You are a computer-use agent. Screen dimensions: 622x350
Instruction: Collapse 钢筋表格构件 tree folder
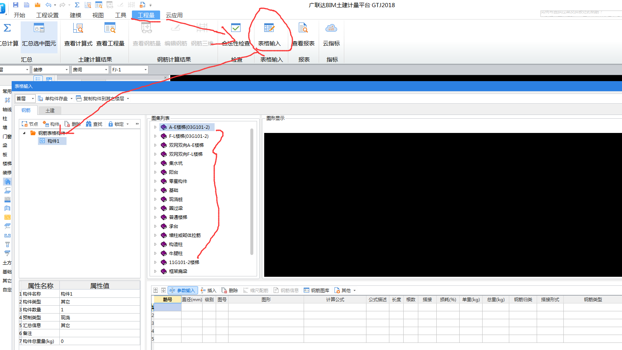pos(24,133)
